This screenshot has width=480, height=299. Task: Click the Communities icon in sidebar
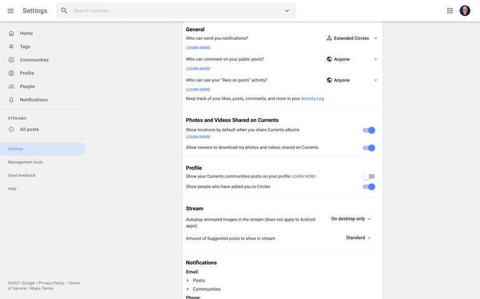[x=11, y=60]
